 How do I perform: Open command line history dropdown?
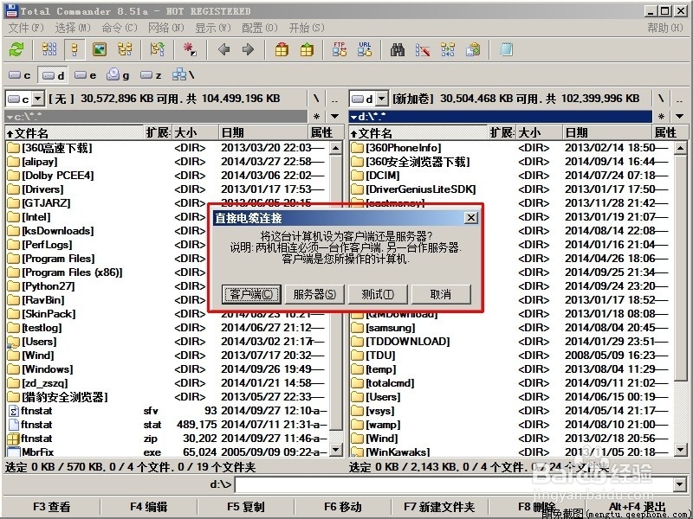680,484
